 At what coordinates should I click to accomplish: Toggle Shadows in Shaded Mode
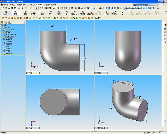click(115, 8)
